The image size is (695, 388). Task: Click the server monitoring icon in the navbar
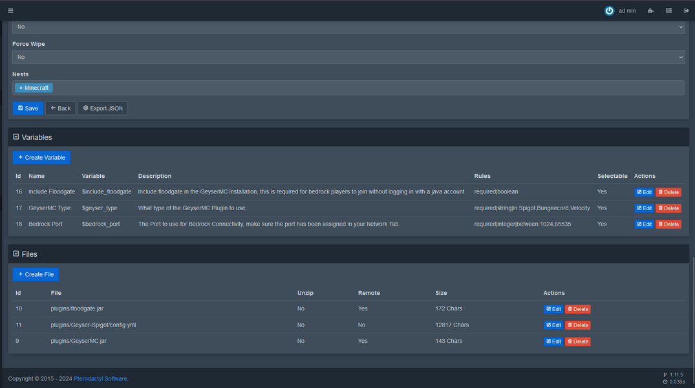(x=650, y=10)
